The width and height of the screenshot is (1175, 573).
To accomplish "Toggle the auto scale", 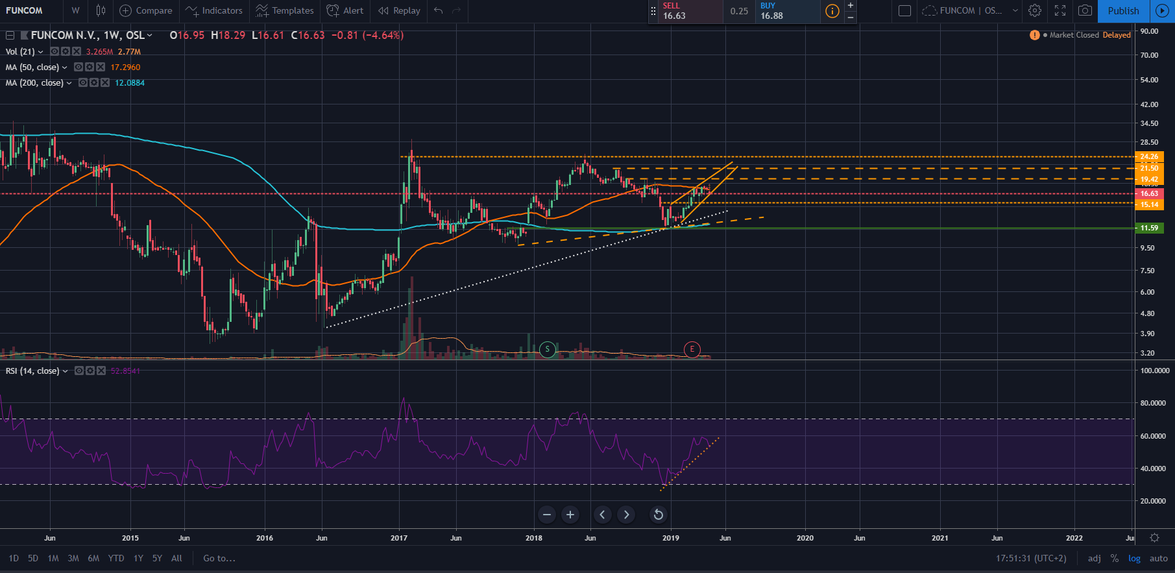I will [x=1159, y=558].
